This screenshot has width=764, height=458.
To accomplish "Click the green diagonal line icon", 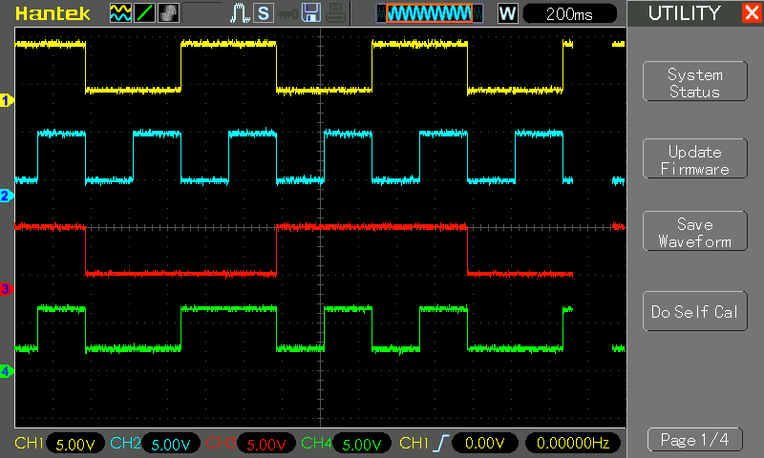I will point(144,13).
